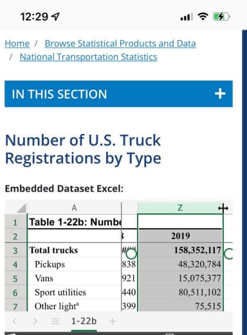The height and width of the screenshot is (335, 247).
Task: Select the Total trucks cell
Action: [x=74, y=250]
